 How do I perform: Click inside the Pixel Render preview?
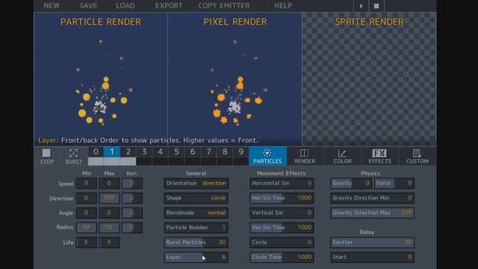tap(235, 79)
